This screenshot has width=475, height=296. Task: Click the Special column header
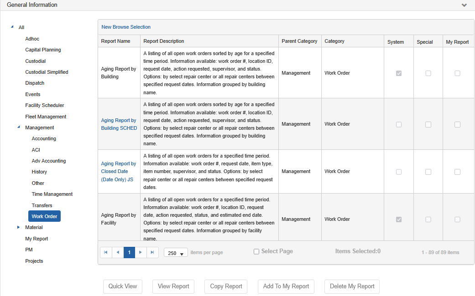425,42
